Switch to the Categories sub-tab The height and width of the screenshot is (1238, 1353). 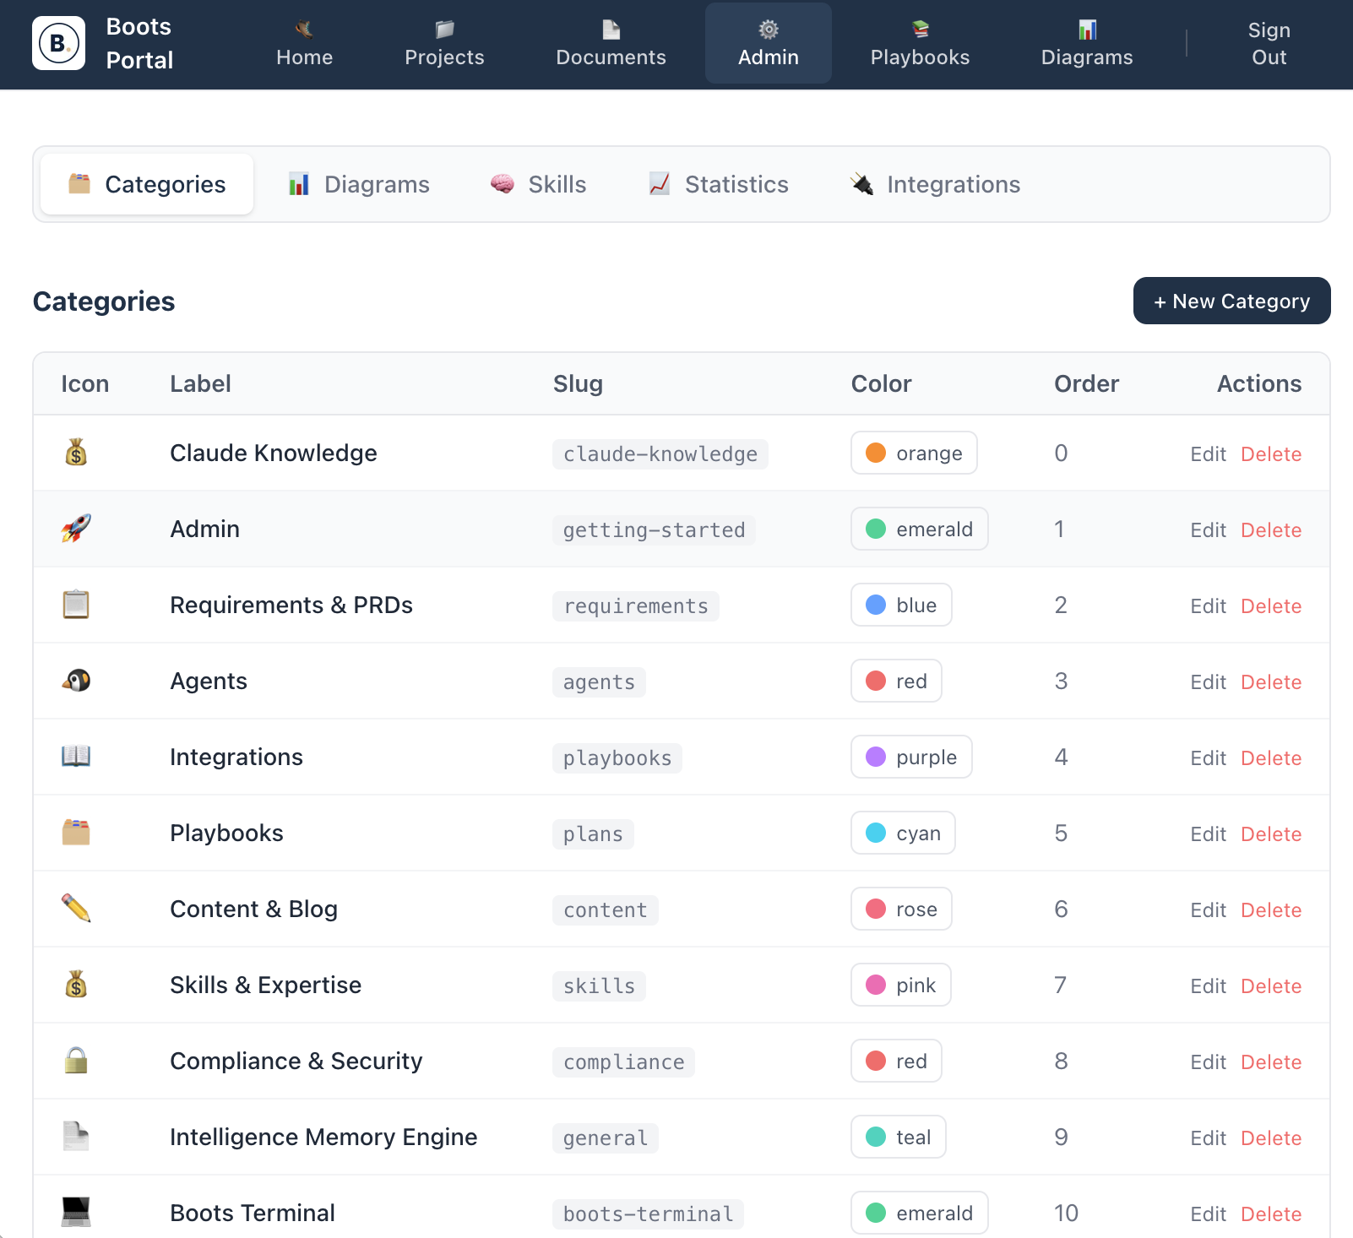(147, 184)
